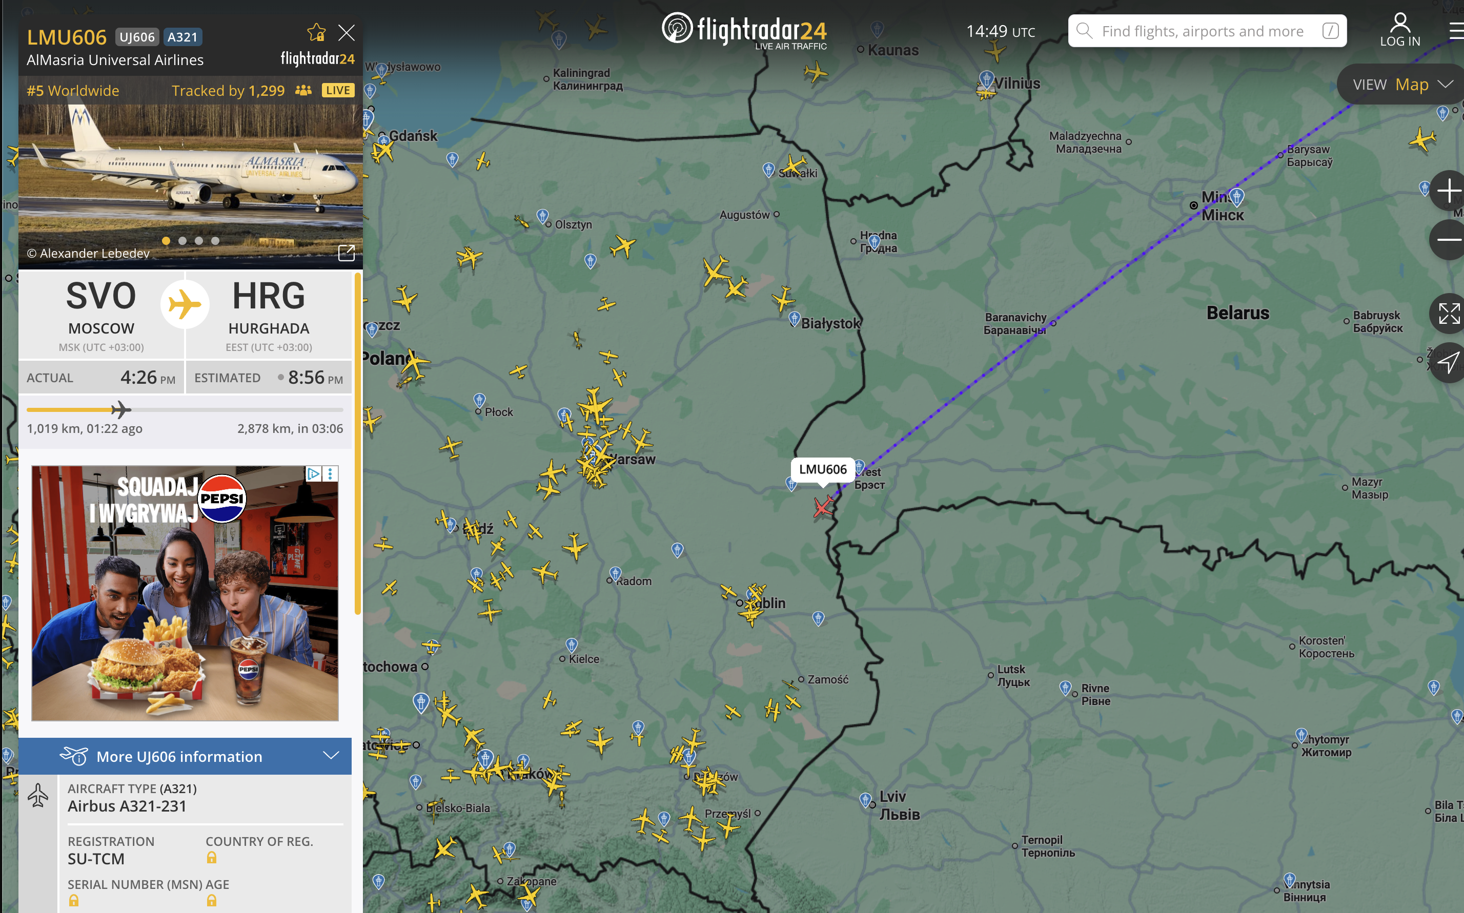The height and width of the screenshot is (913, 1464).
Task: Open the VIEW Map dropdown
Action: 1401,85
